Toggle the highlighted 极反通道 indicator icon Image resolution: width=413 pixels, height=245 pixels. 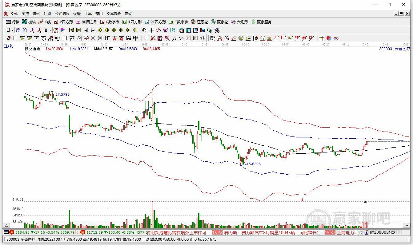(55, 30)
